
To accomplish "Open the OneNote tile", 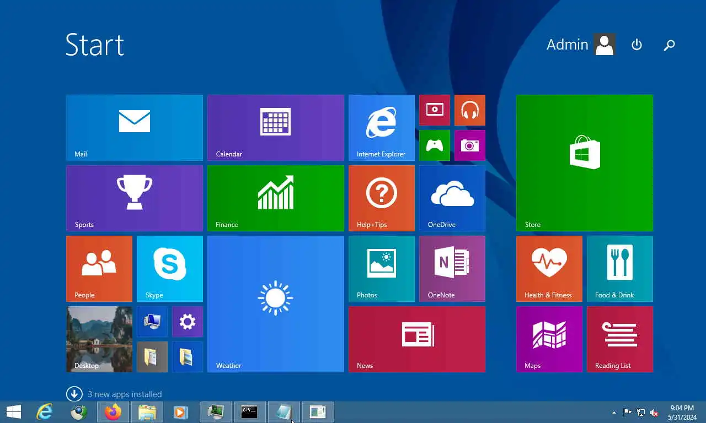I will (x=452, y=269).
